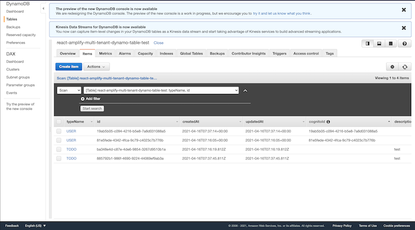Image resolution: width=415 pixels, height=230 pixels.
Task: Open the Contributor Insights tab
Action: (x=248, y=53)
